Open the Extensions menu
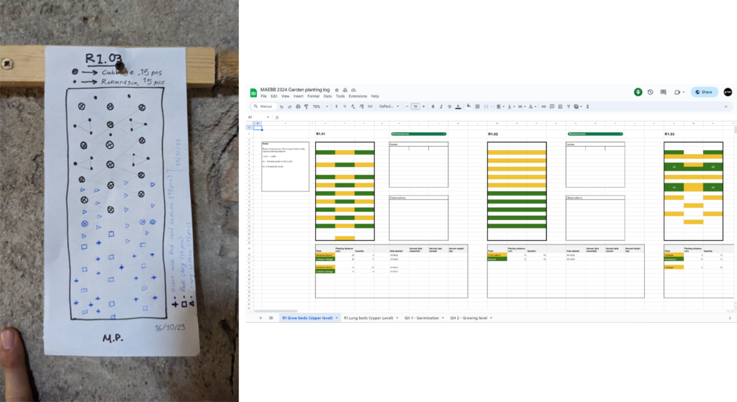The width and height of the screenshot is (737, 402). pos(357,96)
